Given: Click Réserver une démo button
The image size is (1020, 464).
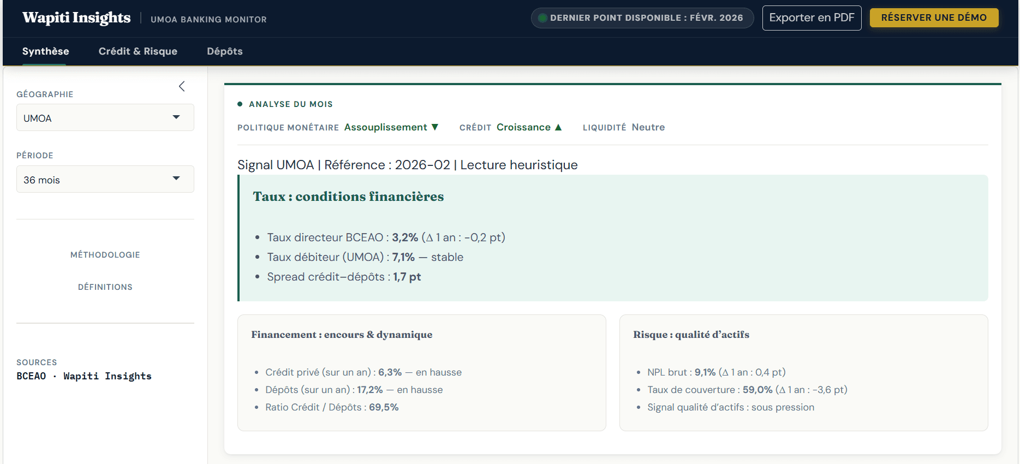Looking at the screenshot, I should coord(934,17).
